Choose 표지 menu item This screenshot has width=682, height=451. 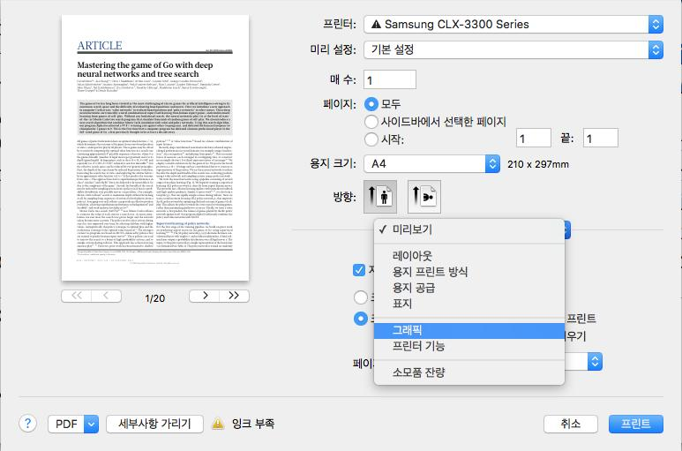pyautogui.click(x=468, y=304)
